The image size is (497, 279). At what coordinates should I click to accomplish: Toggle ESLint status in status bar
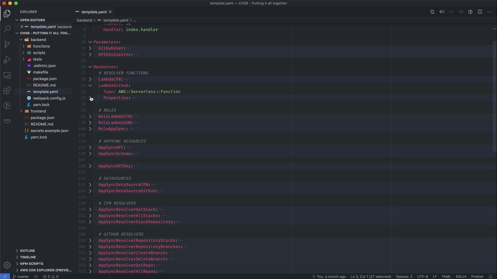461,276
